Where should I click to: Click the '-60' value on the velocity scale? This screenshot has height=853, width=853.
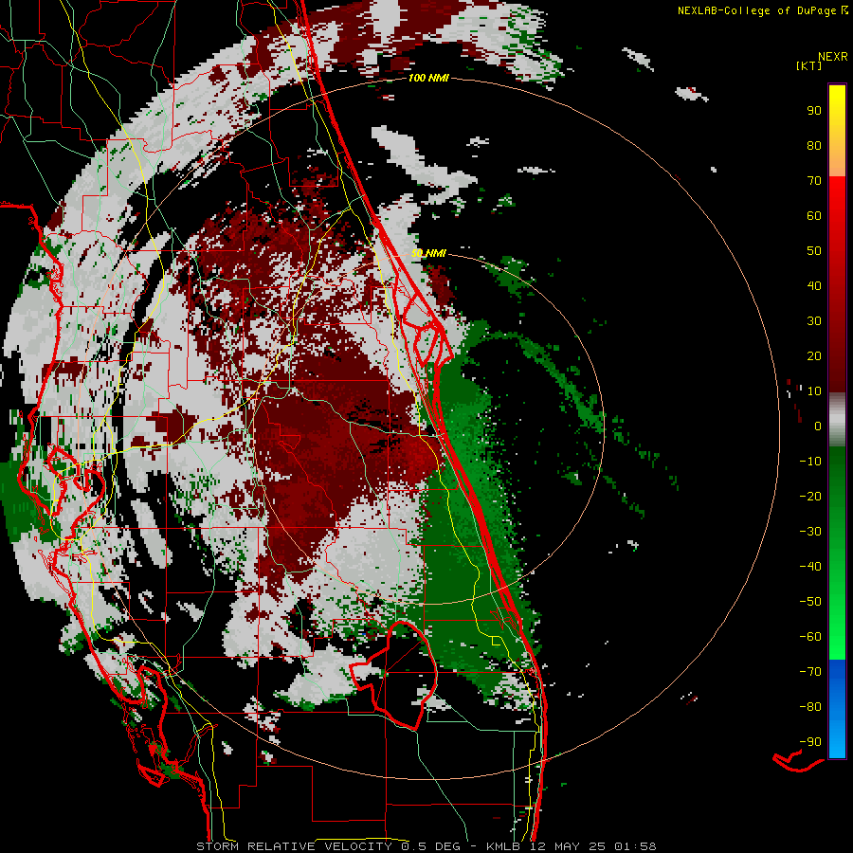[810, 637]
